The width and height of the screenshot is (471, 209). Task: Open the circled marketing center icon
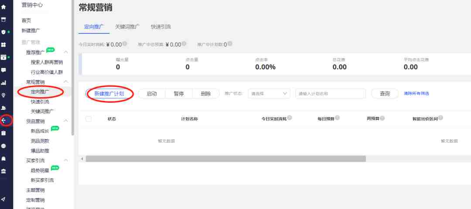[x=3, y=121]
